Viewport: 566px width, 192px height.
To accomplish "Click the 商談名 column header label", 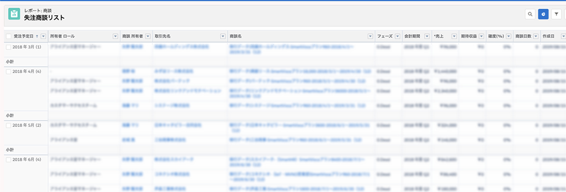I will pyautogui.click(x=235, y=36).
